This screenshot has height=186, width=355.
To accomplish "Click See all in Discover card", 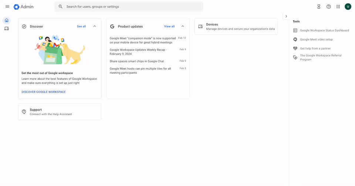I will tap(81, 27).
